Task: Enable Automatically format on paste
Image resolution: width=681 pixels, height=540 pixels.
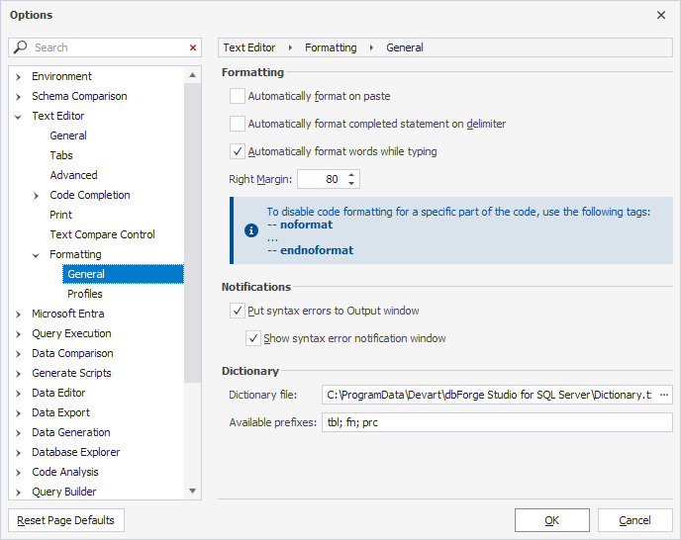Action: pyautogui.click(x=238, y=96)
